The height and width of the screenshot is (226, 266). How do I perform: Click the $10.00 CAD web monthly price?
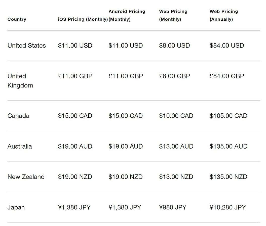(176, 116)
